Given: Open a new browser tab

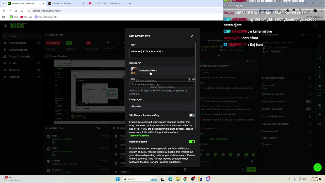Looking at the screenshot, I should point(130,4).
